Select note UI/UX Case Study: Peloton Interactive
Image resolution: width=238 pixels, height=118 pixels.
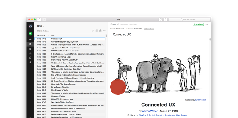(x=70, y=51)
